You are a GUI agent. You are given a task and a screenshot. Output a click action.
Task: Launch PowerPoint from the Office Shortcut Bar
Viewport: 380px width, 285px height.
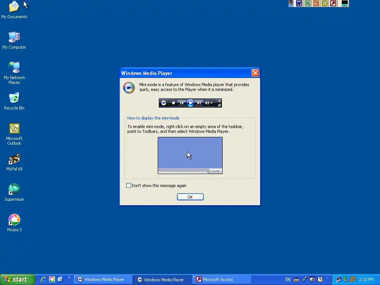[316, 3]
